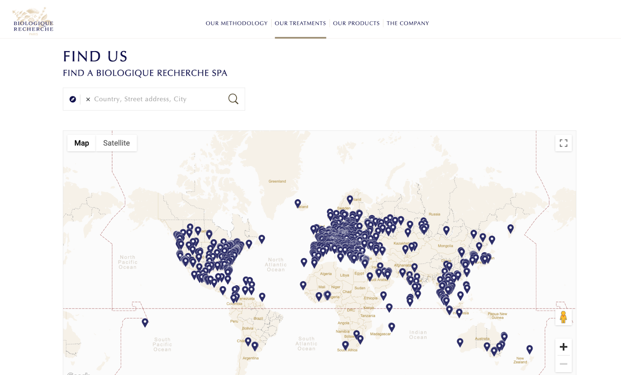Select the Street View pegman
Viewport: 621px width, 375px height.
coord(564,318)
